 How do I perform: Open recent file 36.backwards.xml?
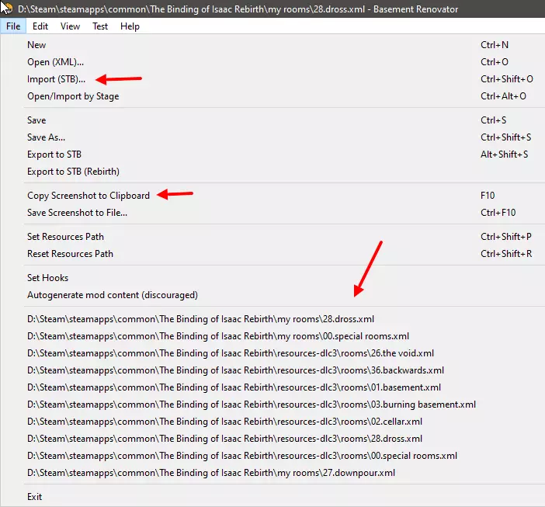coord(272,370)
